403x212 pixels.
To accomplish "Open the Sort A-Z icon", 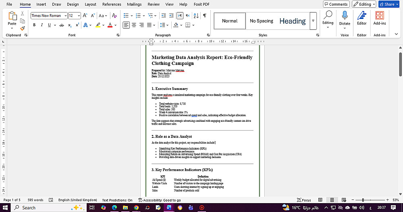I will 196,16.
